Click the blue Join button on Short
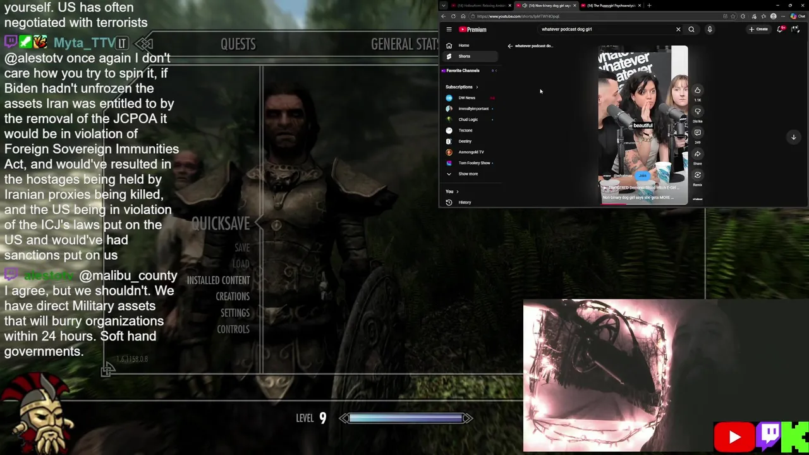The height and width of the screenshot is (455, 809). coord(643,176)
